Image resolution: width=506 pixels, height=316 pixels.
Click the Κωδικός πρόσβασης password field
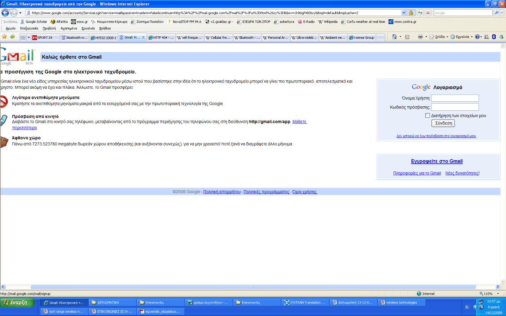point(455,107)
